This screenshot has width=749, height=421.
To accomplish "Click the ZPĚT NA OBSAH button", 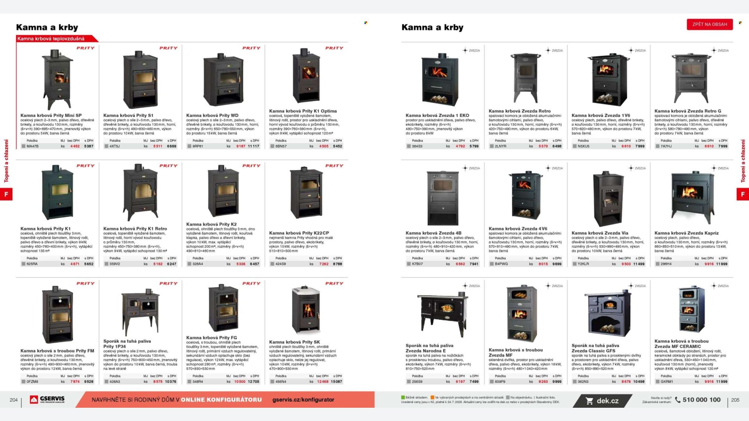I will pyautogui.click(x=710, y=24).
